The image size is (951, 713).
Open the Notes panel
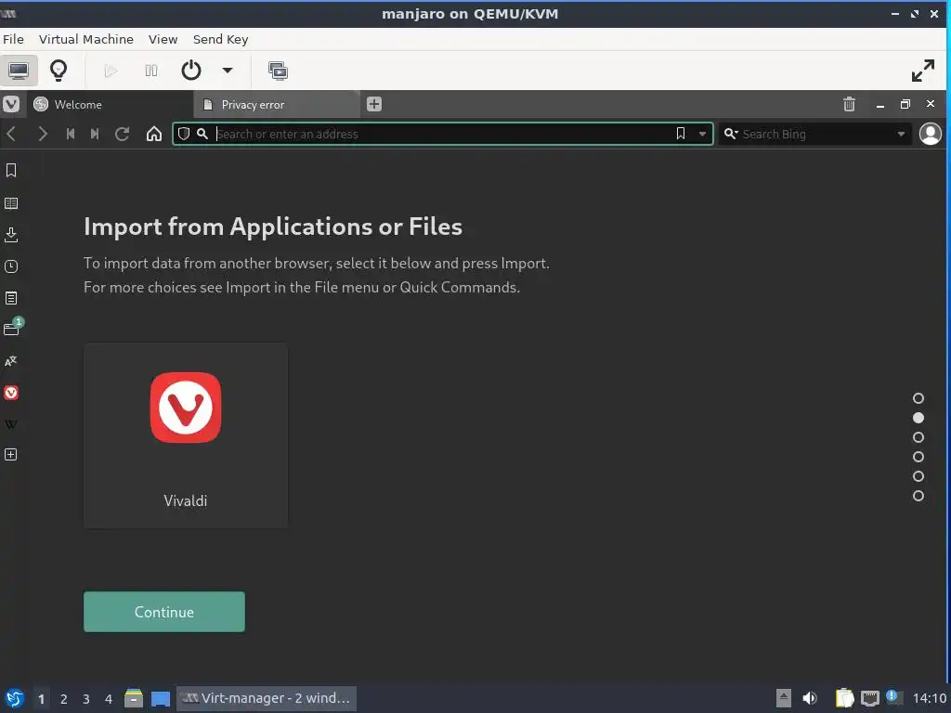(11, 298)
